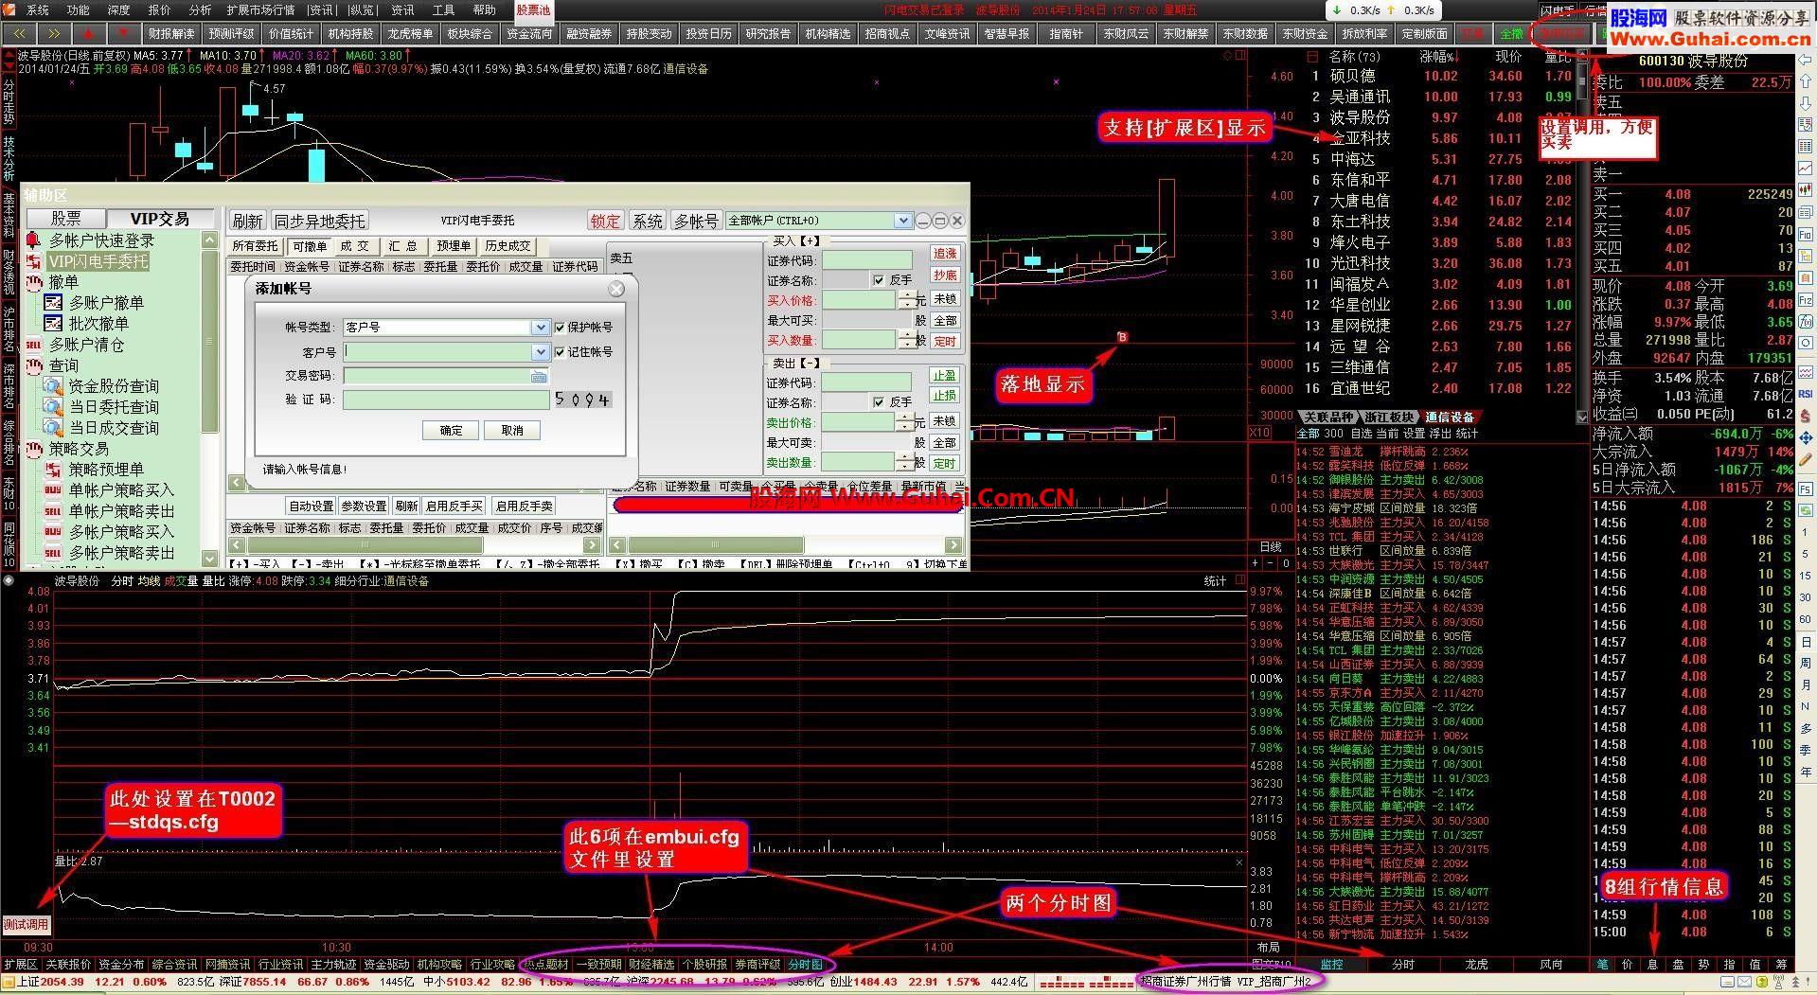
Task: Click the 验证码 input field
Action: tap(446, 400)
